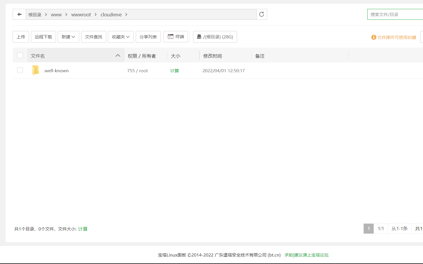The height and width of the screenshot is (264, 423).
Task: Open the 收藏夹 dropdown
Action: point(121,37)
